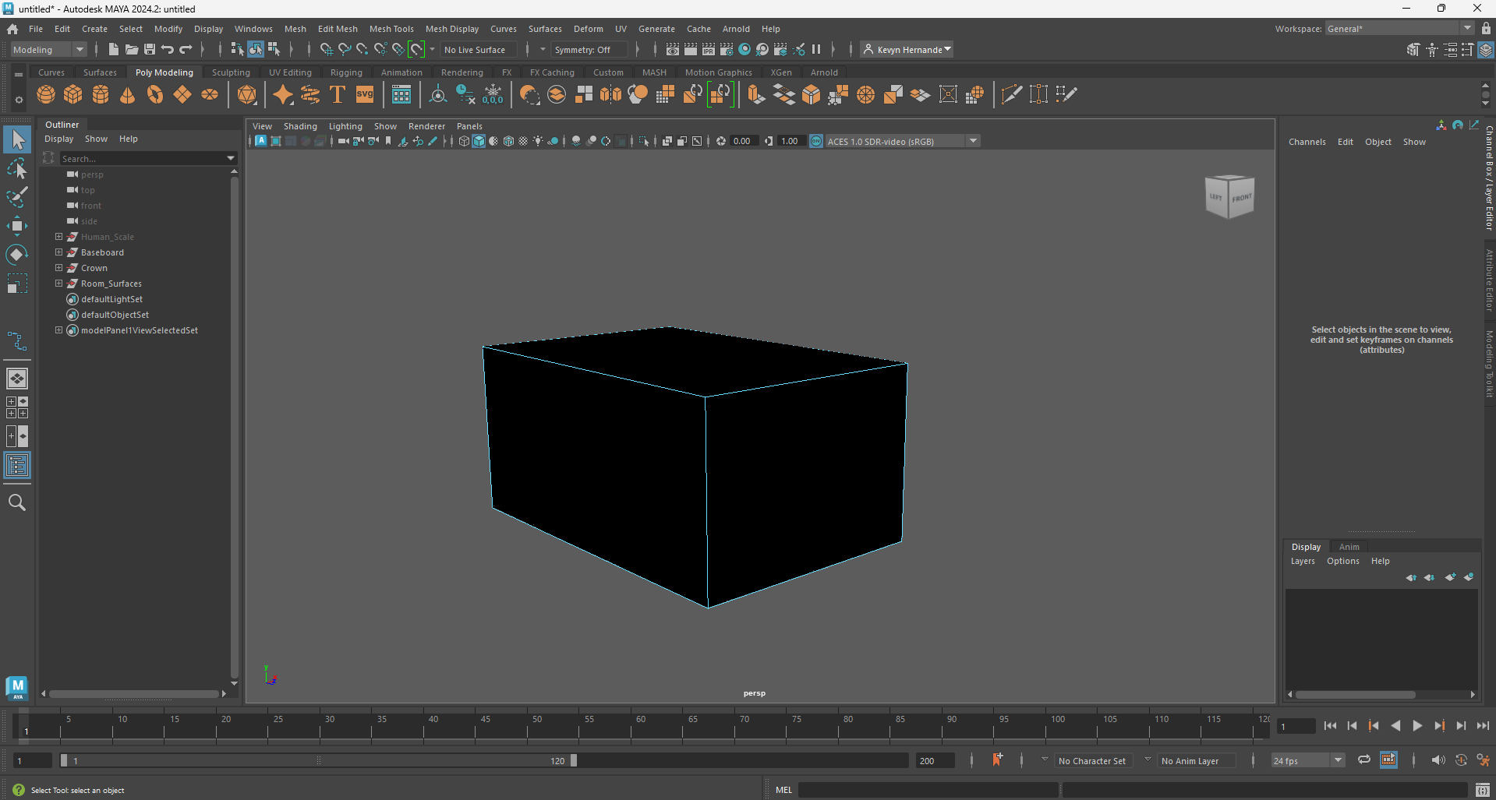
Task: Click the No Character Set button
Action: click(x=1091, y=761)
